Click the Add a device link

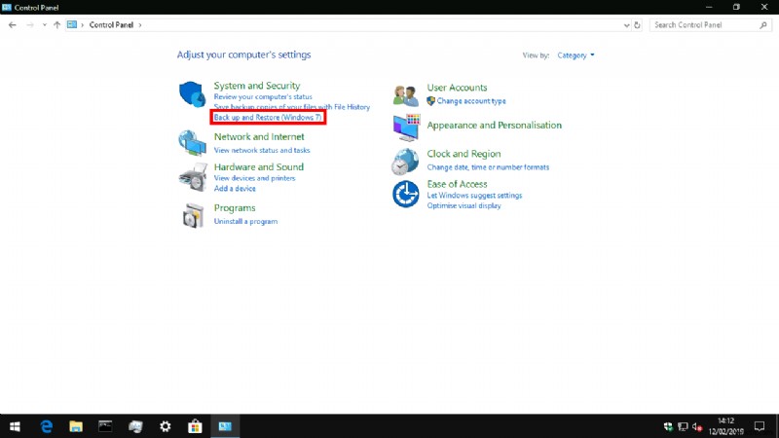point(235,189)
